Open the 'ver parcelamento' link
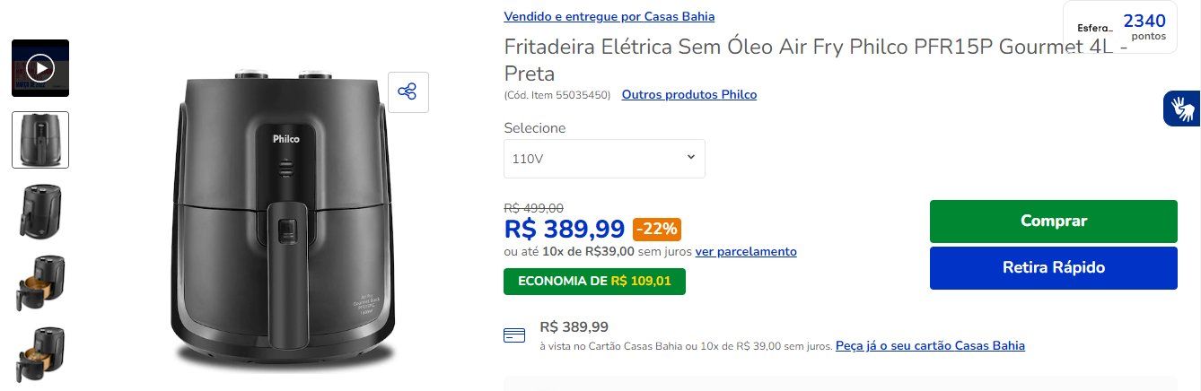The width and height of the screenshot is (1201, 391). [x=746, y=252]
